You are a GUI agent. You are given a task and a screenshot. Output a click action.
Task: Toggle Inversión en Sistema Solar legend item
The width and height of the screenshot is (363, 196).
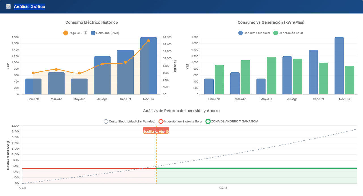pos(180,121)
